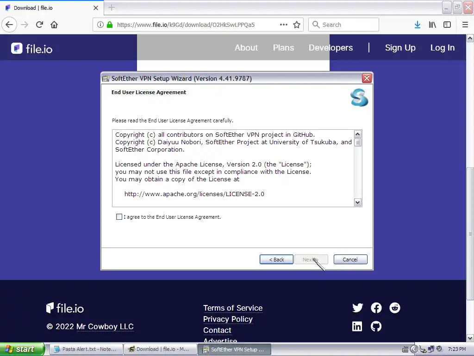
Task: Click the page scrollbar up arrow
Action: 470,38
